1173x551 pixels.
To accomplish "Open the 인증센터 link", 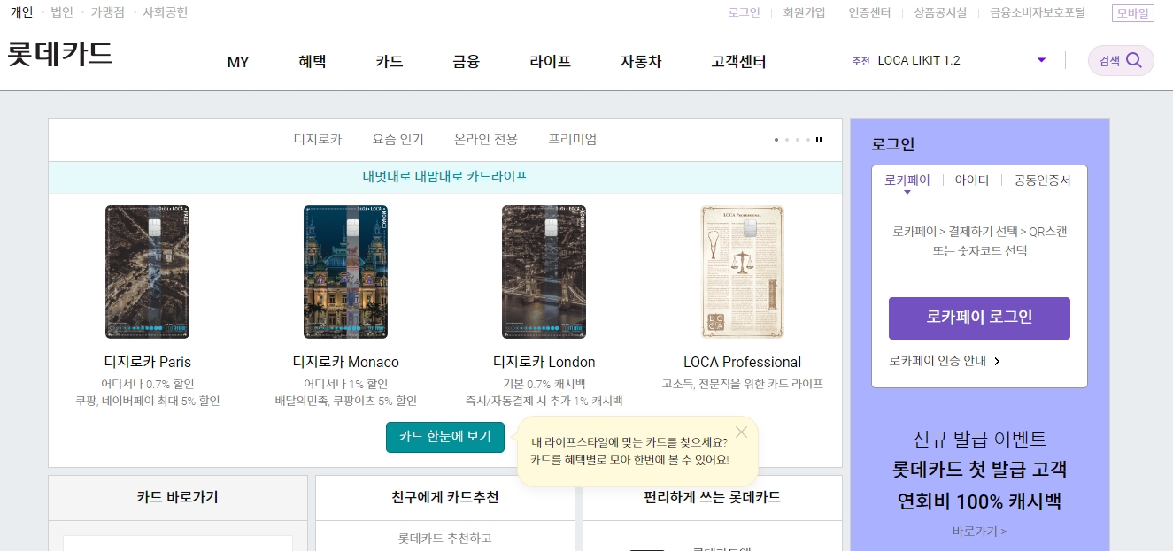I will 869,12.
